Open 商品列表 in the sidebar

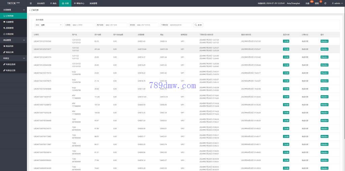click(x=9, y=46)
